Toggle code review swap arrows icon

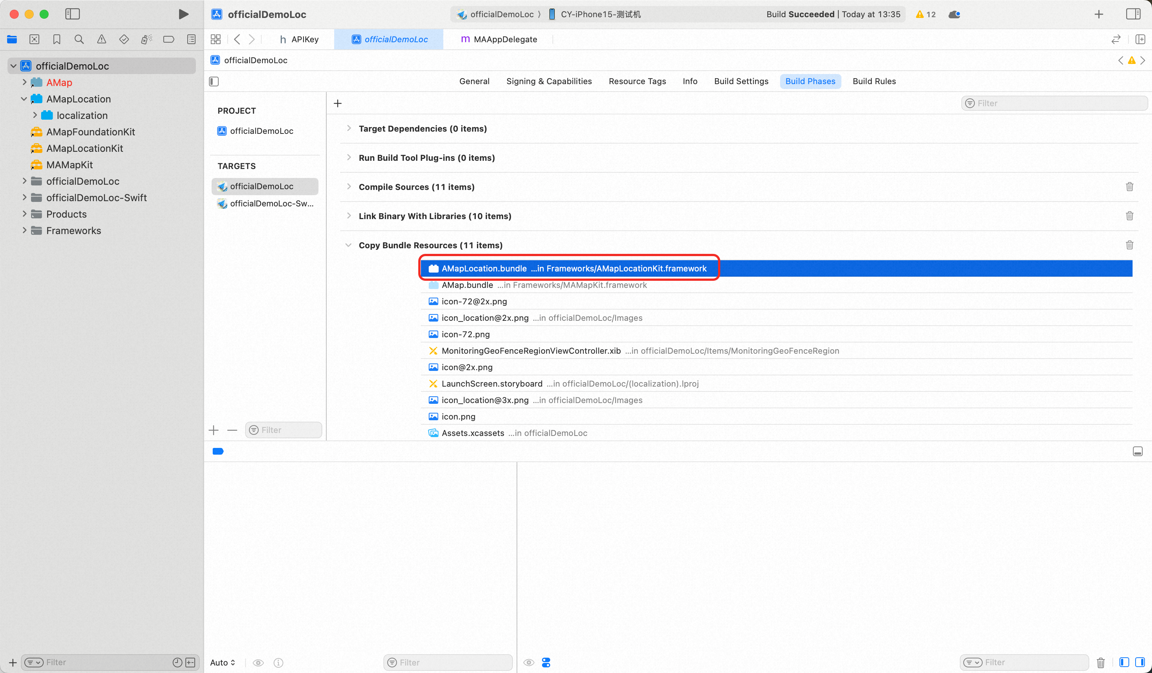point(1116,39)
